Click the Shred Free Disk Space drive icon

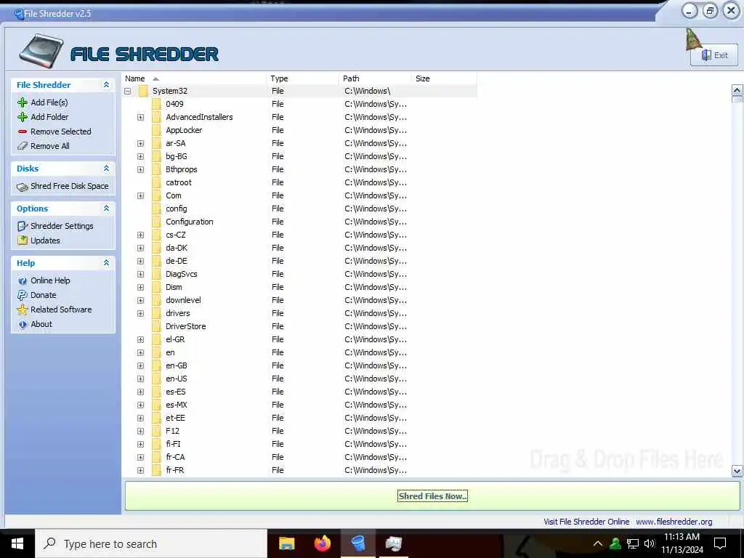(x=22, y=187)
